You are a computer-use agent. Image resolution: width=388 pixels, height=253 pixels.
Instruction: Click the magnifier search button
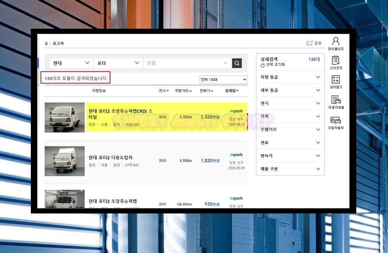[x=237, y=63]
